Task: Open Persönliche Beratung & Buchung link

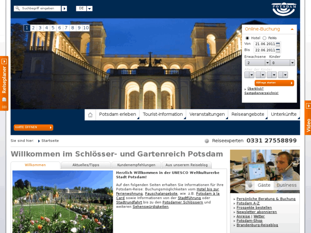Action: [x=266, y=199]
